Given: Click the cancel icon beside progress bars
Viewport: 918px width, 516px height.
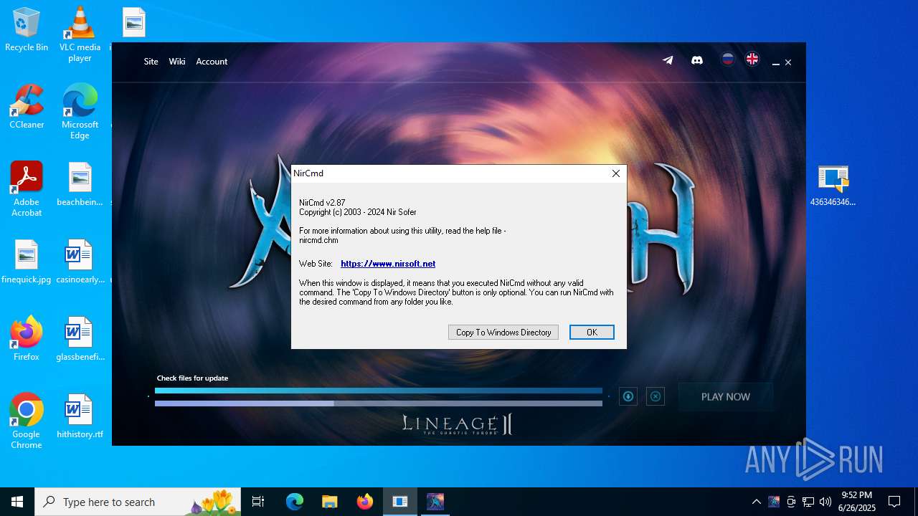Looking at the screenshot, I should pos(656,396).
